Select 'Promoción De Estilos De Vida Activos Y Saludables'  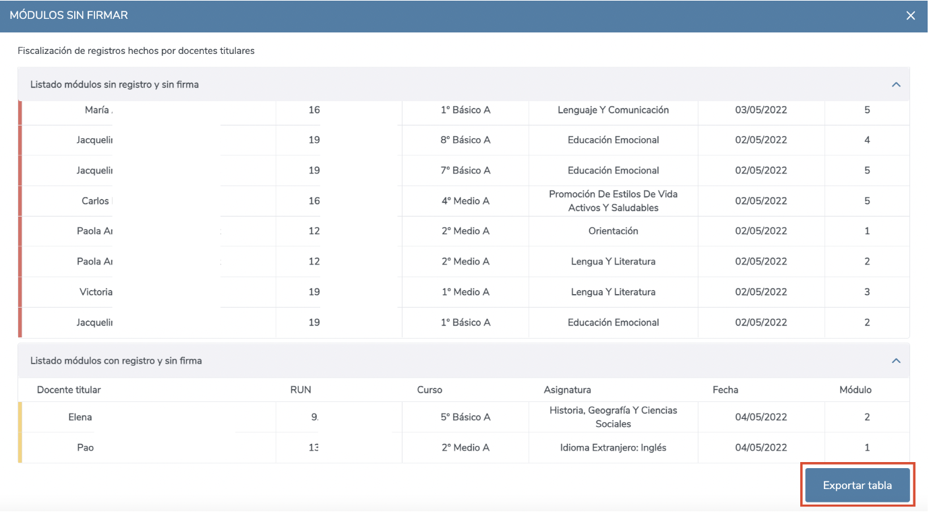pyautogui.click(x=613, y=201)
